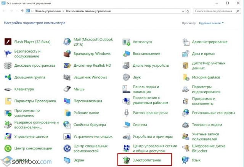244x167 pixels.
Task: Open Центр специальных возможностей link
Action: (x=91, y=148)
